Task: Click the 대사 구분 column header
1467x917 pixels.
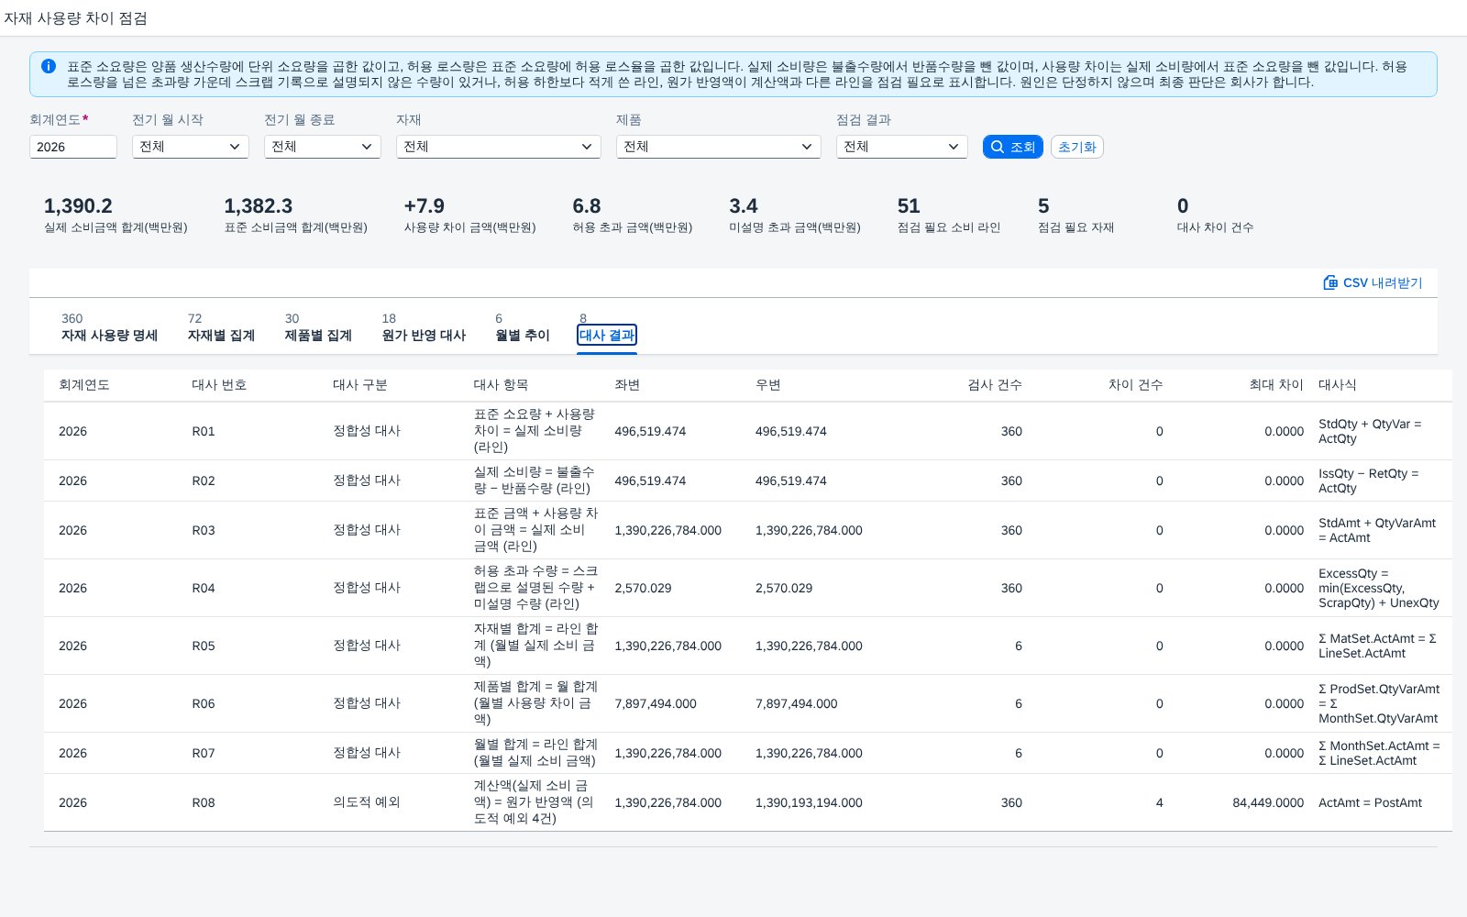Action: pos(360,385)
